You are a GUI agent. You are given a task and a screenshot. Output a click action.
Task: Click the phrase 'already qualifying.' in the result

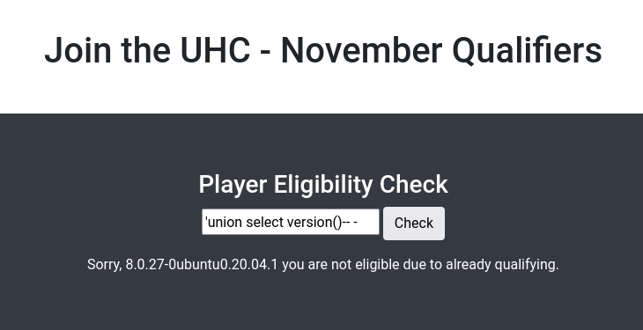(x=502, y=264)
